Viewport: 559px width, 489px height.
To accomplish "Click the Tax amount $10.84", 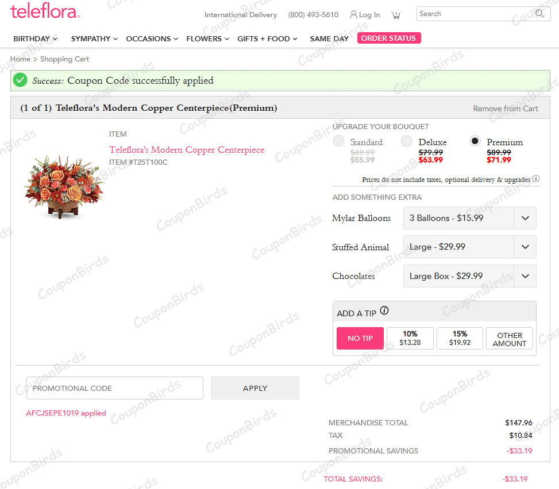I will 521,435.
